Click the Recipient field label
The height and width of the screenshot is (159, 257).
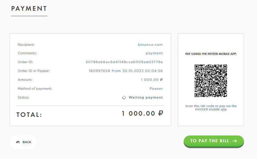click(x=26, y=45)
